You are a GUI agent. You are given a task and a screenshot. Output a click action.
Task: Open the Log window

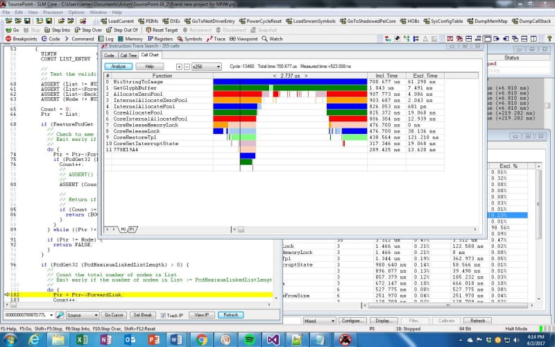point(106,39)
